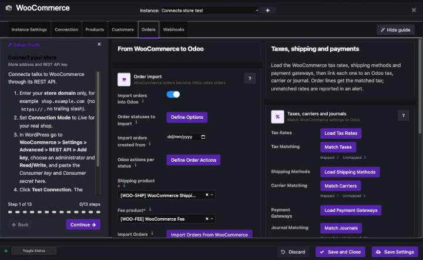The height and width of the screenshot is (260, 423).
Task: Click Match Carriers button
Action: pos(340,186)
